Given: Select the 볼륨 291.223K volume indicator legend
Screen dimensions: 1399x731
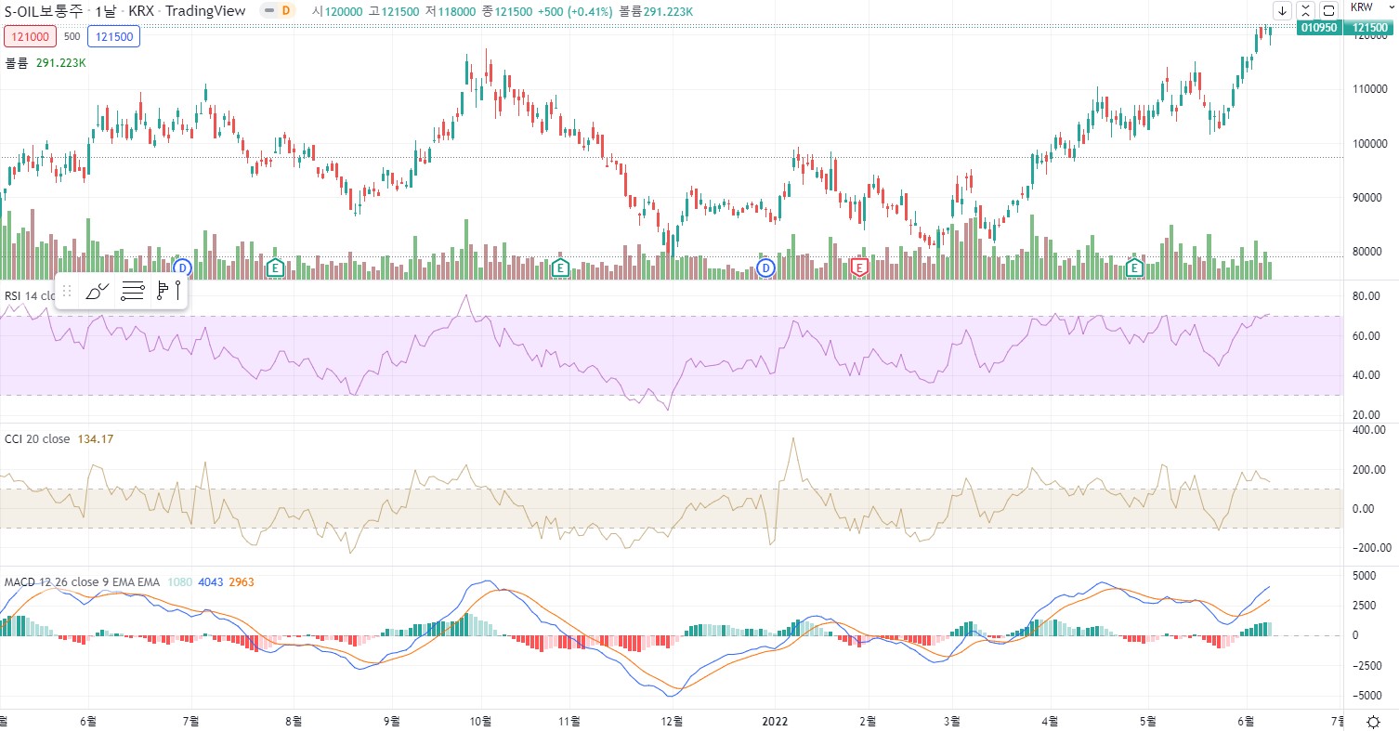Looking at the screenshot, I should [46, 63].
